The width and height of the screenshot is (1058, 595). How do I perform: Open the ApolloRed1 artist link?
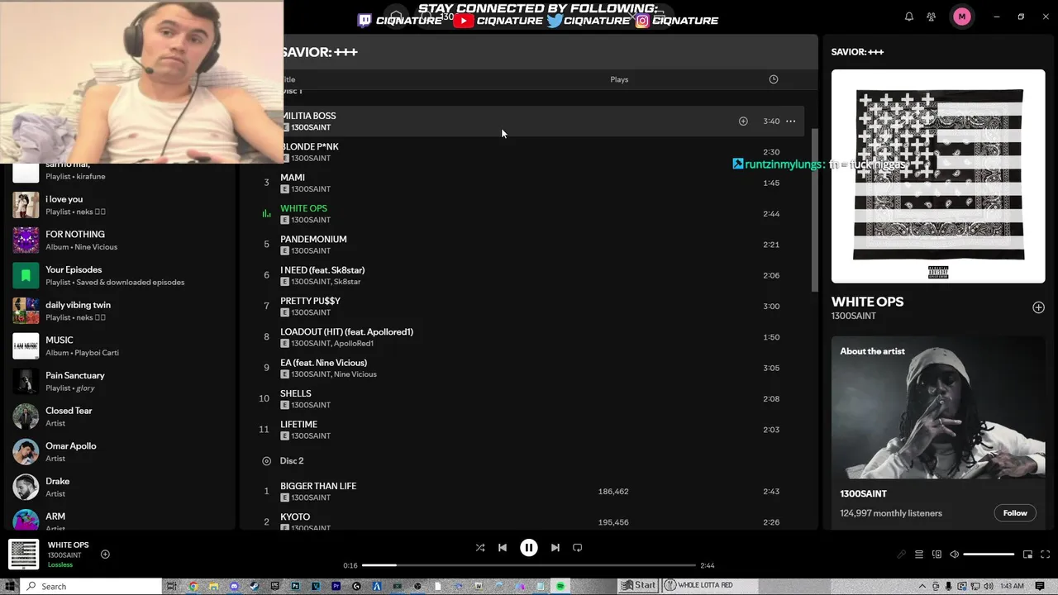point(354,343)
